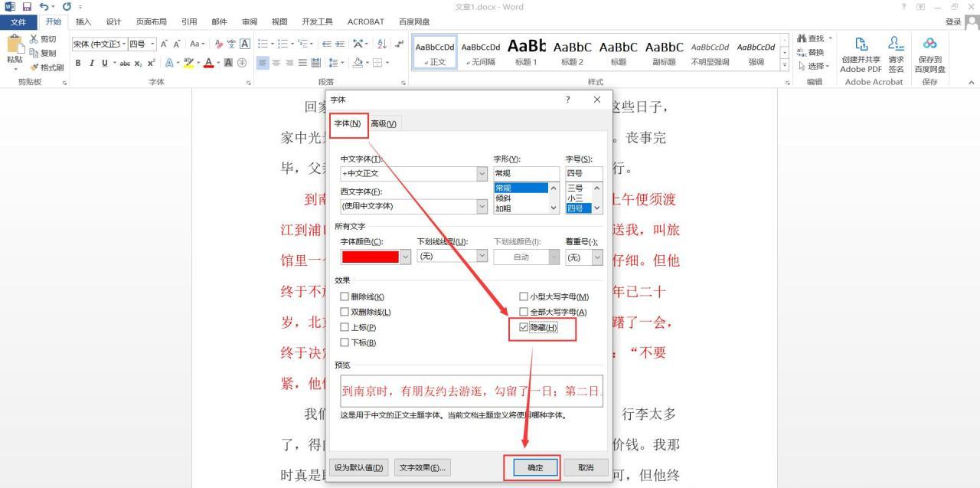Open the File (文件) menu
Viewport: 980px width, 488px height.
coord(18,21)
